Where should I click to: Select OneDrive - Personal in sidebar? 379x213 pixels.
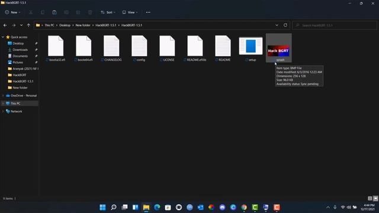[21, 96]
